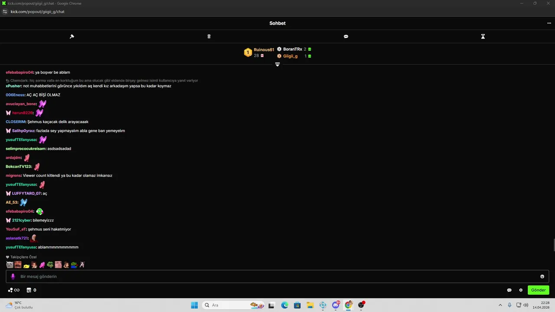555x312 pixels.
Task: Click the text 'ablammmmmmmmmm'
Action: click(58, 247)
